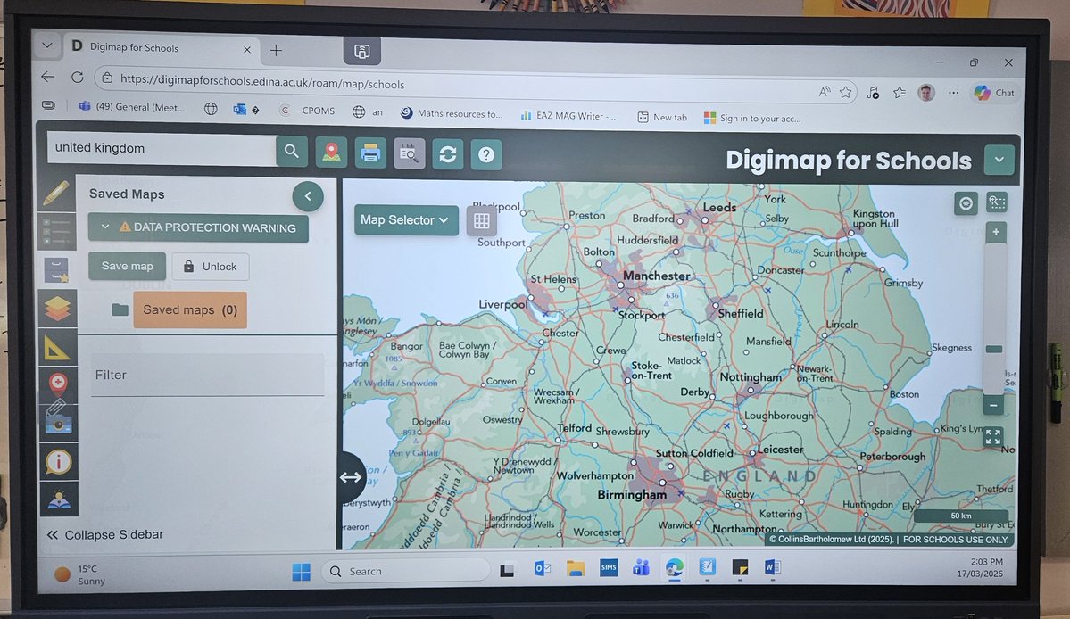Open the information speech bubble sidebar icon
The image size is (1070, 619).
tap(59, 462)
